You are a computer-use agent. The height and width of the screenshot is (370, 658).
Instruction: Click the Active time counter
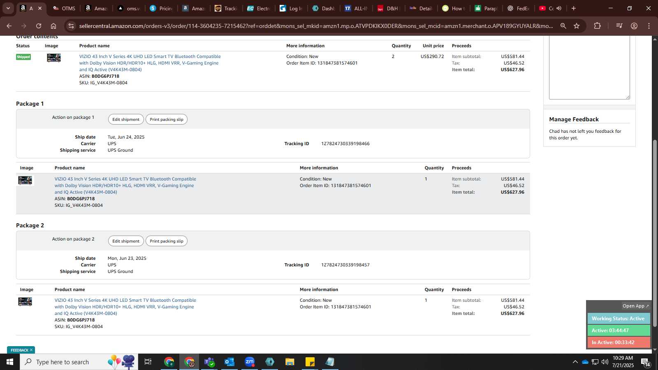619,330
